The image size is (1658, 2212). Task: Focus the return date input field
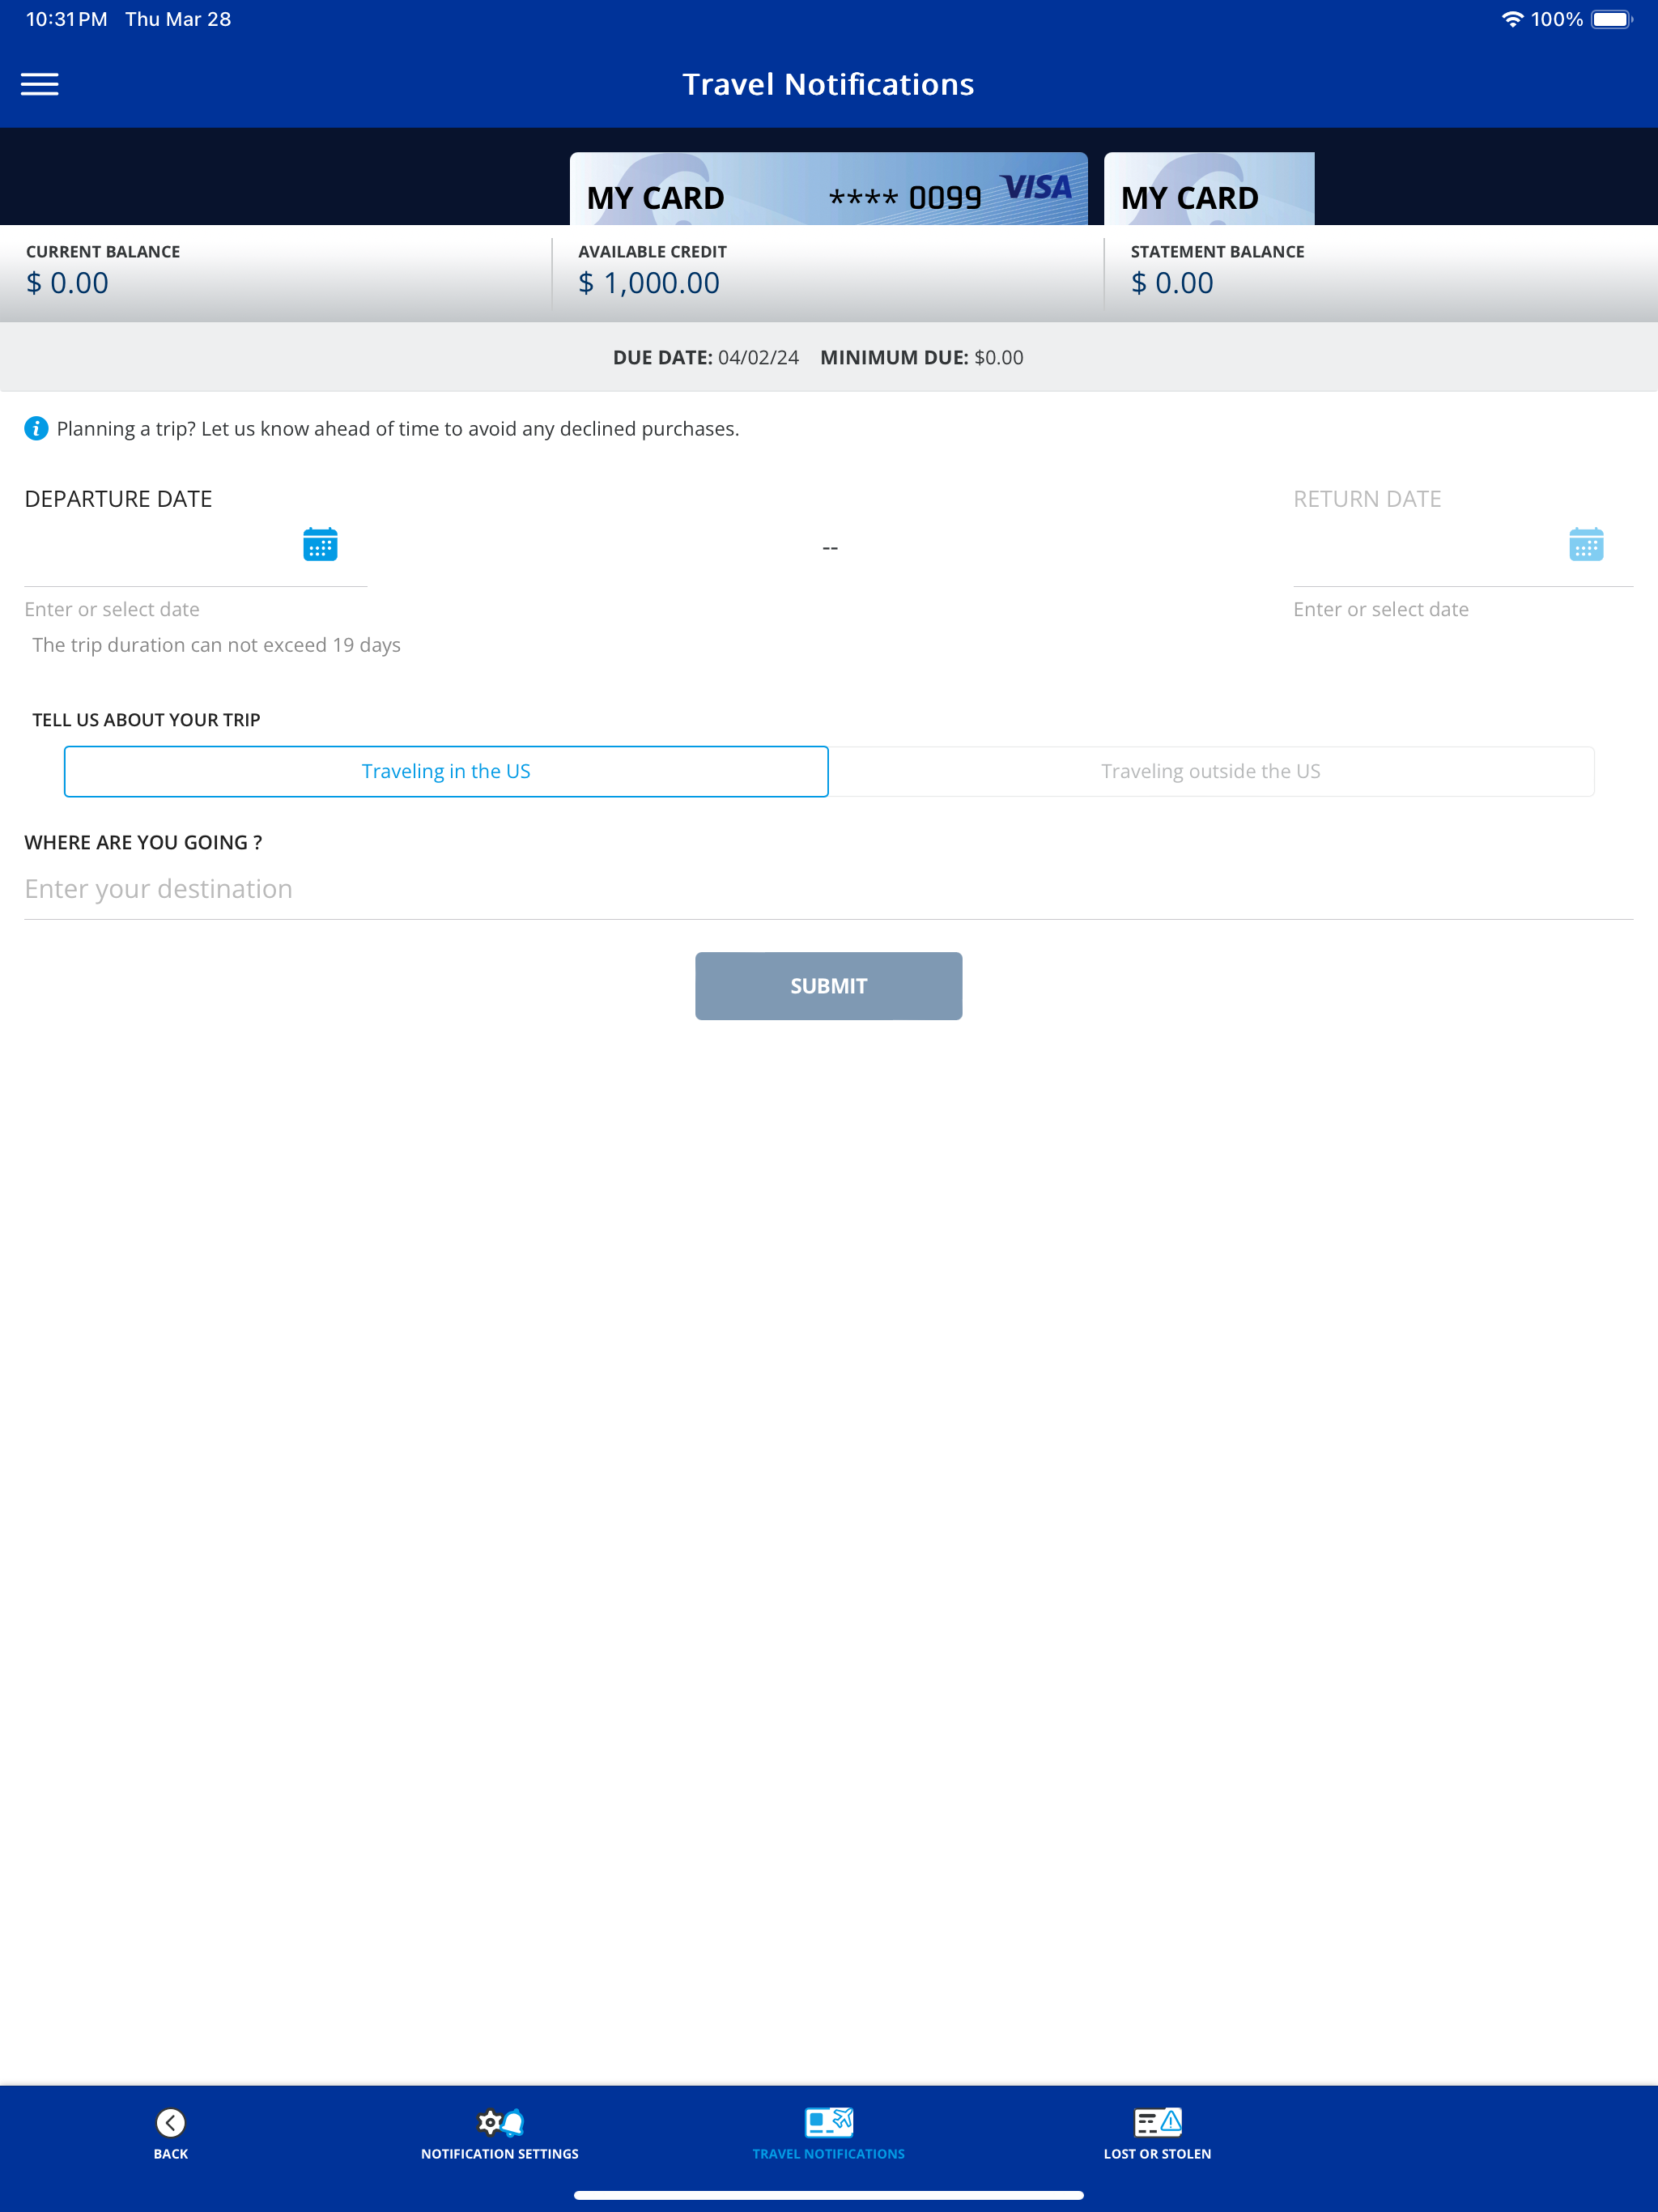[x=1463, y=550]
